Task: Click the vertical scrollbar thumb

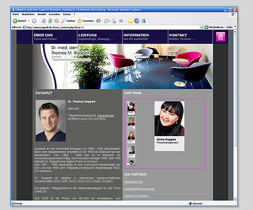Action: 235,90
